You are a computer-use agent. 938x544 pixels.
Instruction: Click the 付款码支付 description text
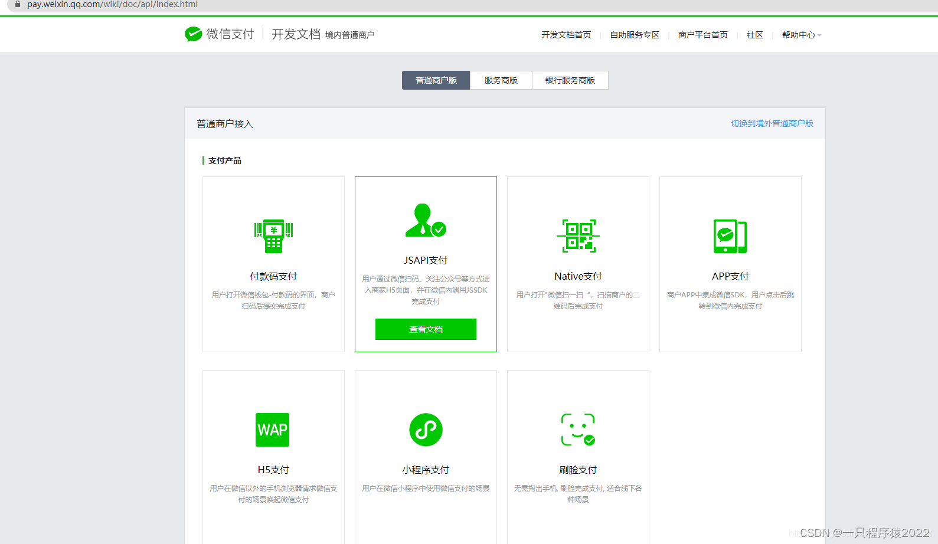tap(273, 300)
